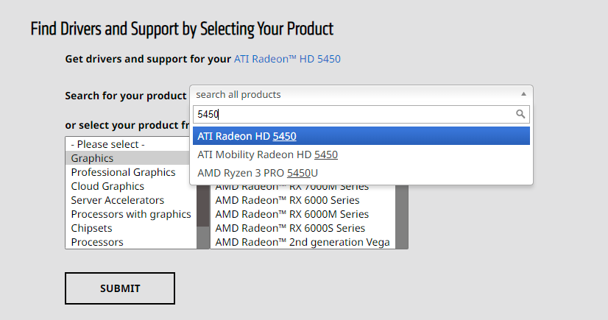Viewport: 608px width, 320px height.
Task: Click the 5450 search text field
Action: click(x=352, y=114)
